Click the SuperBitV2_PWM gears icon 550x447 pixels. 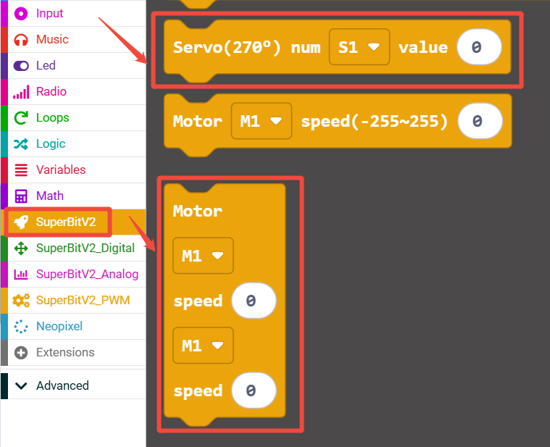coord(21,301)
